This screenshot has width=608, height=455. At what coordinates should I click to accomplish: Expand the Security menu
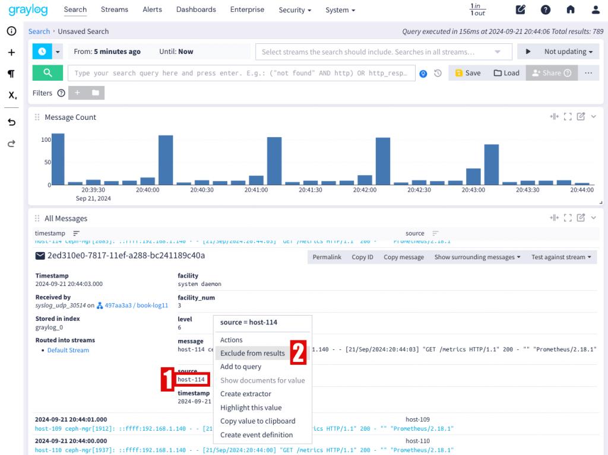(x=294, y=10)
